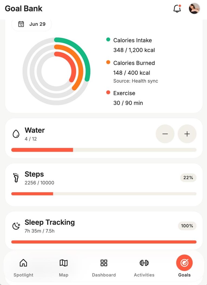Click the Sleep Tracking 100% badge

(187, 226)
